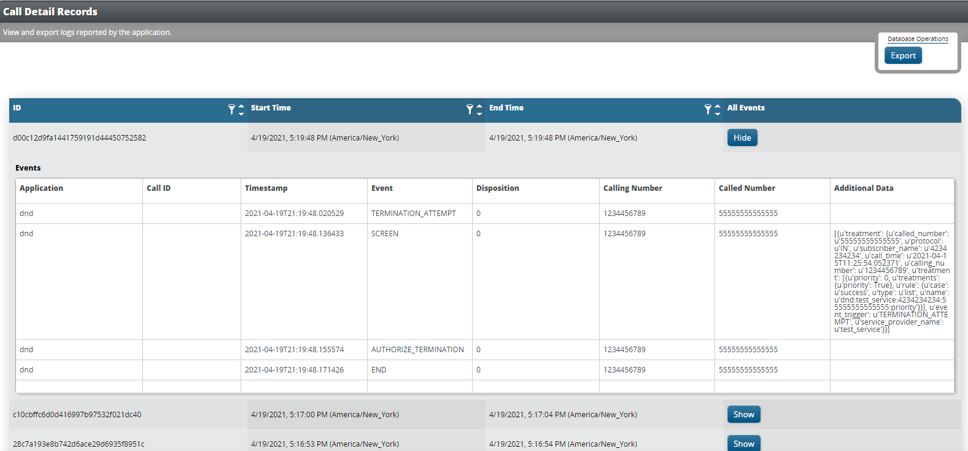Click the Start Time column header label
Image resolution: width=968 pixels, height=451 pixels.
tap(271, 107)
